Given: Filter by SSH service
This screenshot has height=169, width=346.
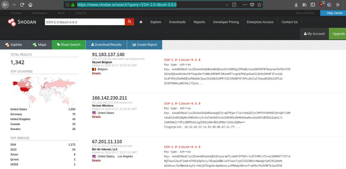Looking at the screenshot, I should coord(13,144).
